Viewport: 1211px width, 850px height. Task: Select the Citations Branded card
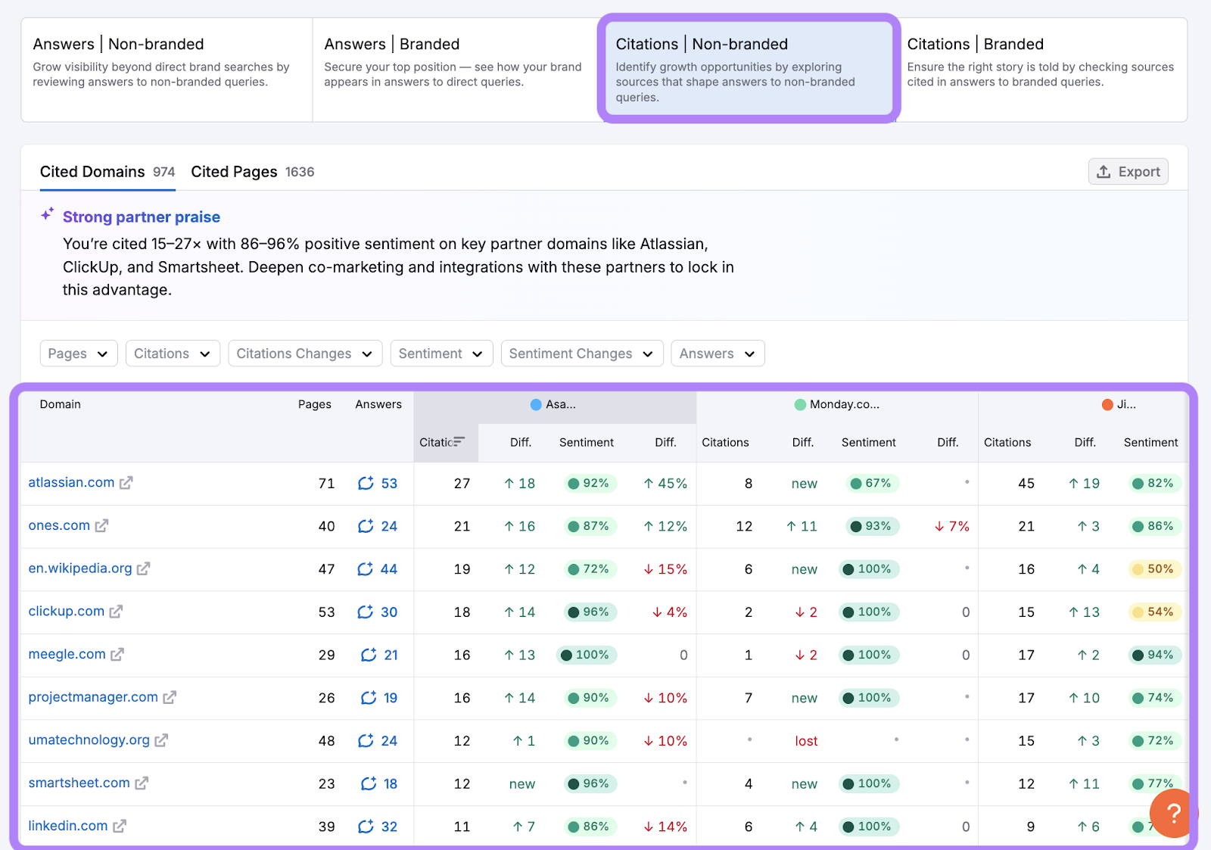point(1041,70)
